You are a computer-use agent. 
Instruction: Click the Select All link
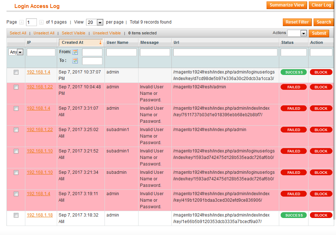[18, 33]
